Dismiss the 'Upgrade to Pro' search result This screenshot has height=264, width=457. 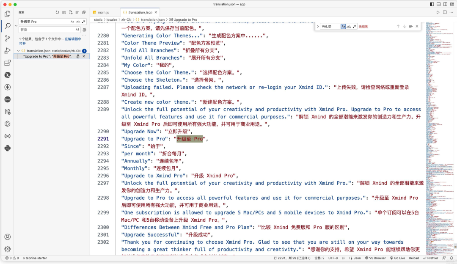[84, 56]
